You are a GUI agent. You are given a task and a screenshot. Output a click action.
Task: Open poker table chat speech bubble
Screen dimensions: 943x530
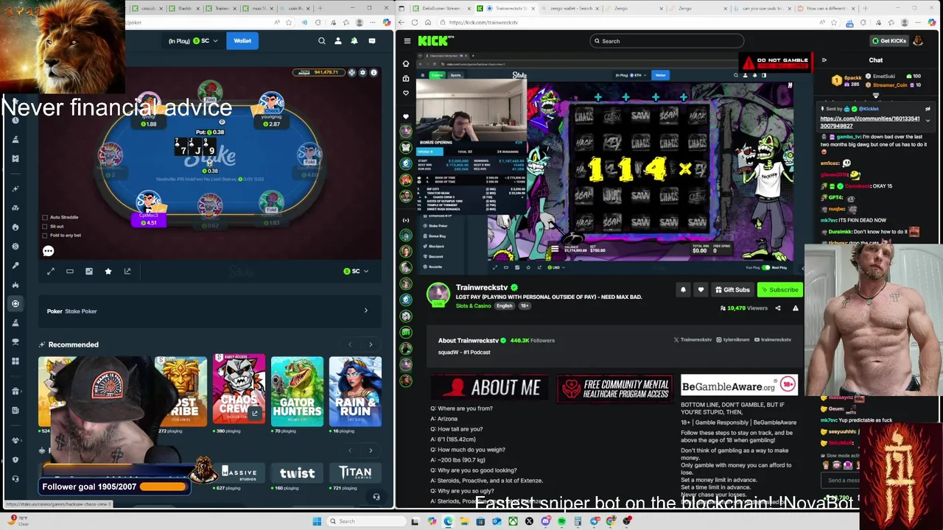point(48,251)
